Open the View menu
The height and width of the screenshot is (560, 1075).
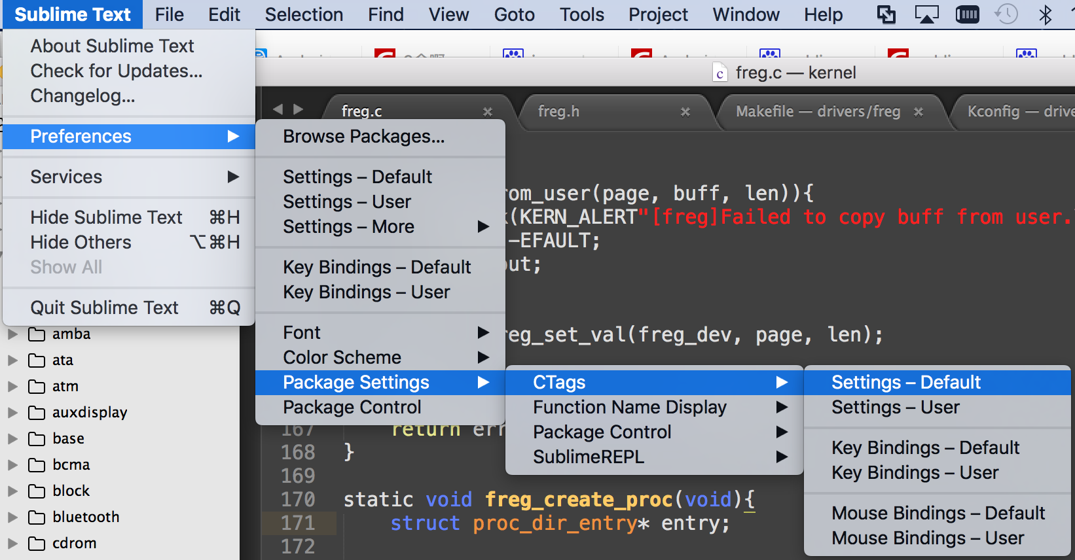(x=449, y=14)
